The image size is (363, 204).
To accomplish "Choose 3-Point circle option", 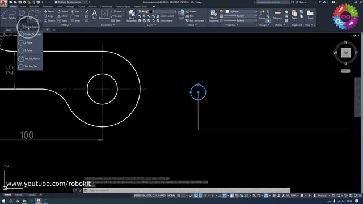I will pyautogui.click(x=30, y=50).
